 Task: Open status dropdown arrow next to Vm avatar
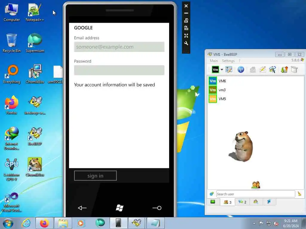[x=222, y=69]
